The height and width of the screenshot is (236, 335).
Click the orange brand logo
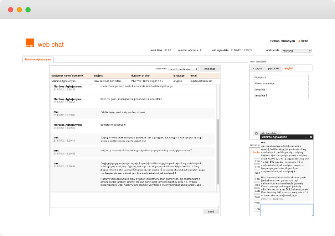point(30,43)
